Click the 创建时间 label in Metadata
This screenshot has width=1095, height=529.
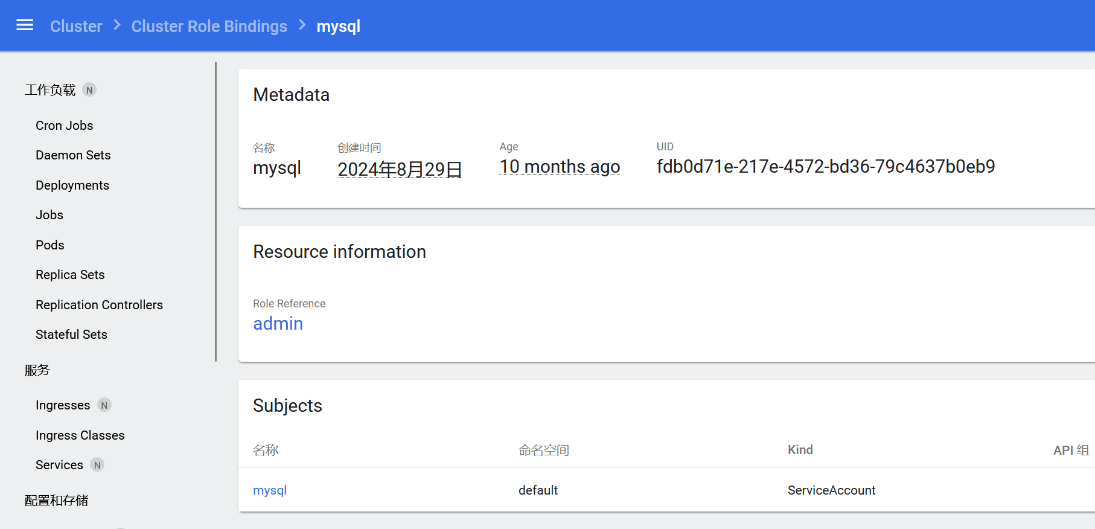[359, 148]
